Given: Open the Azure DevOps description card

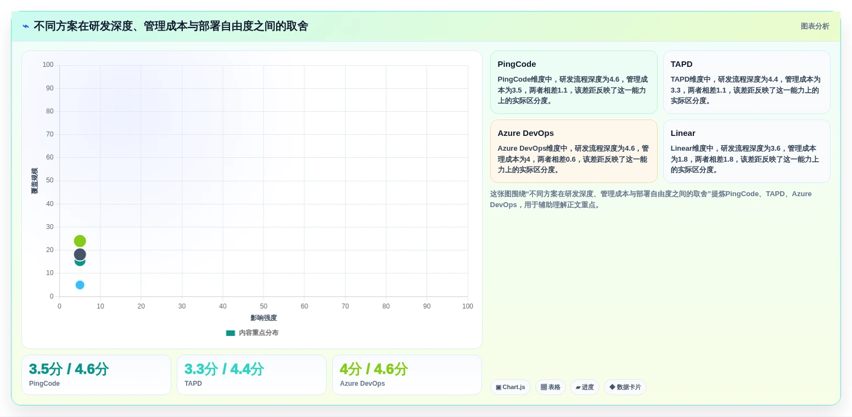Looking at the screenshot, I should (574, 151).
